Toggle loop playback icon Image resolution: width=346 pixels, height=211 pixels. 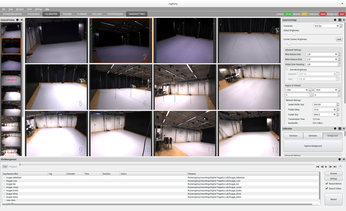point(340,167)
